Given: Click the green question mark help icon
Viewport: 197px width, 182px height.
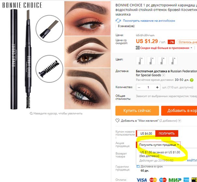Looking at the screenshot, I should coord(191,80).
